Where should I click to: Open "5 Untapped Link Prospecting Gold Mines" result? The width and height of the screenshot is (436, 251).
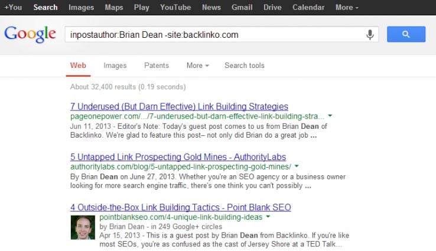coord(178,157)
